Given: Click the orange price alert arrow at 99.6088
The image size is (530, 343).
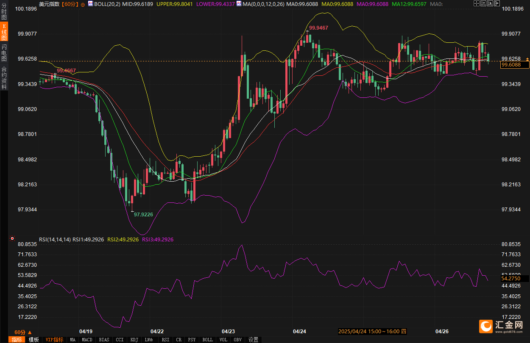Looking at the screenshot, I should (527, 59).
